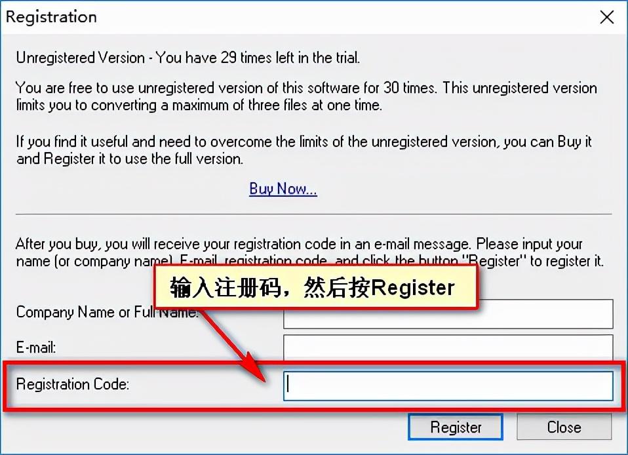
Task: Place cursor in the Registration Code field
Action: click(448, 386)
